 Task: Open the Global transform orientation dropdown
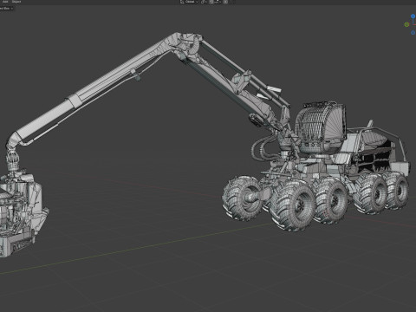coord(189,2)
